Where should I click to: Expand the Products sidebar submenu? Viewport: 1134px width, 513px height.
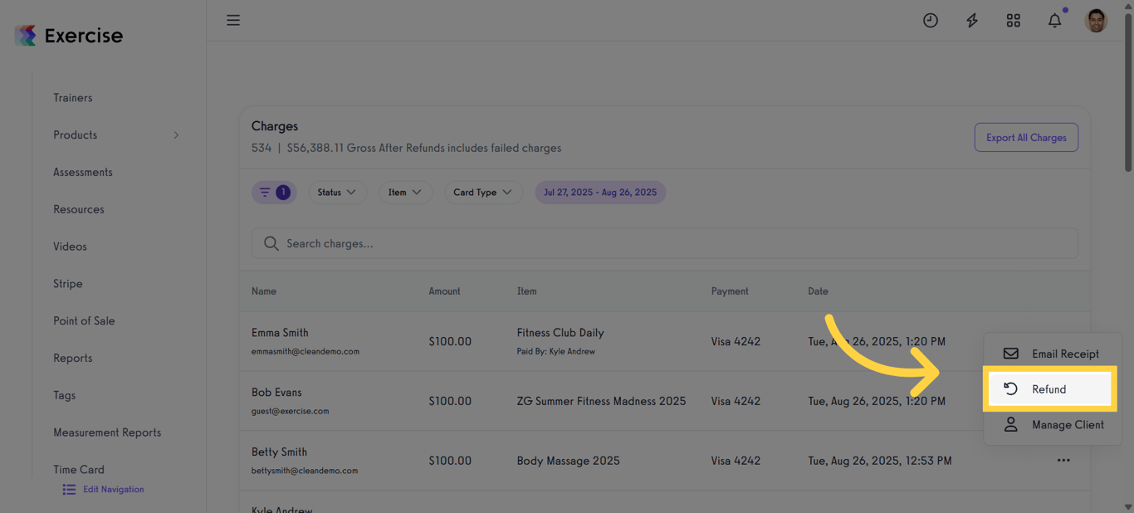click(x=176, y=135)
